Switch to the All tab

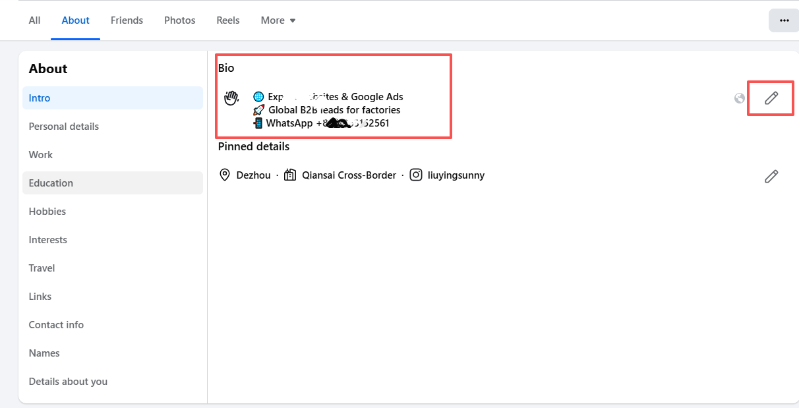pos(34,20)
